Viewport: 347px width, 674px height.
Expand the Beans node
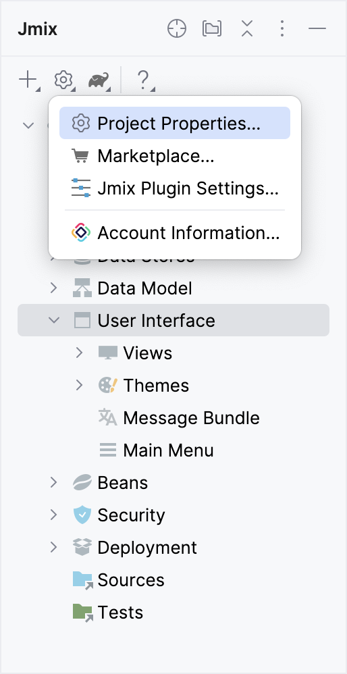pyautogui.click(x=53, y=482)
